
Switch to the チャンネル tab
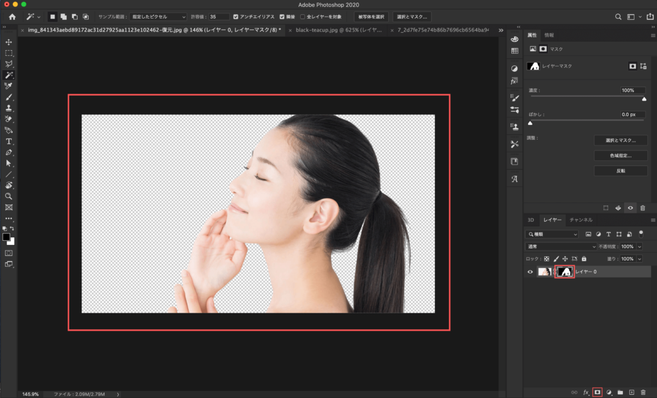581,220
